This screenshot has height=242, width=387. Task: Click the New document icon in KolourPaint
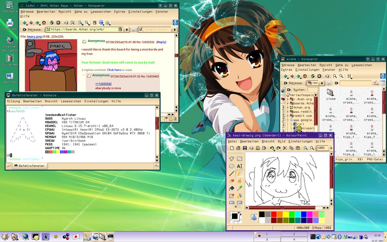[232, 148]
